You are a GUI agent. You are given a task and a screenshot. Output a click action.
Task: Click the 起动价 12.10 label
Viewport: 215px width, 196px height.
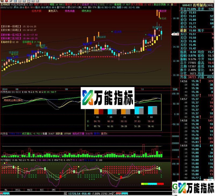coord(10,42)
